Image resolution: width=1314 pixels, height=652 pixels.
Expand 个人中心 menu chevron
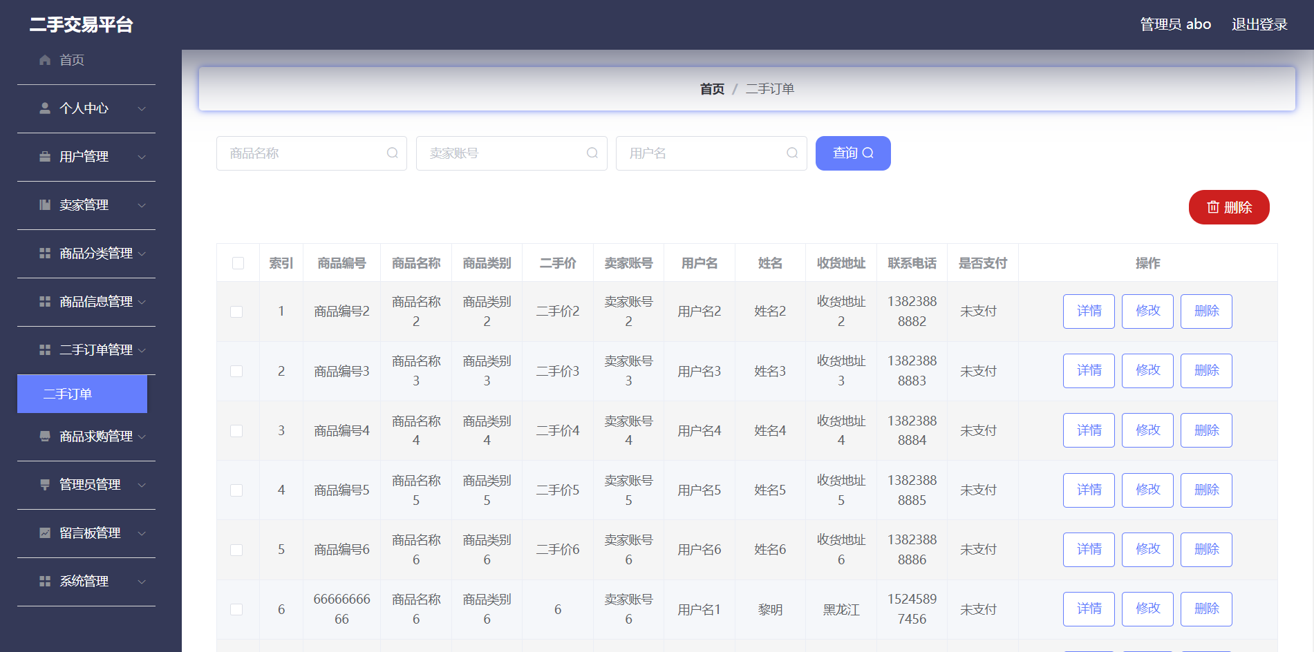142,108
